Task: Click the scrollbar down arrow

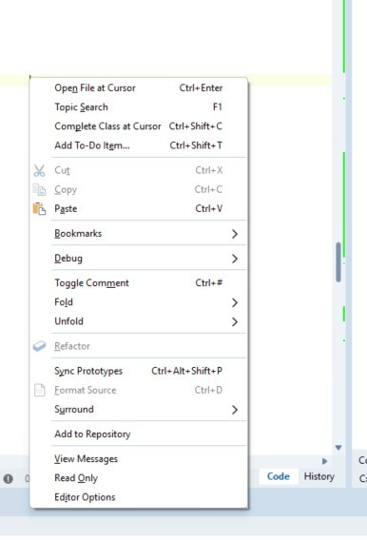Action: (x=338, y=448)
